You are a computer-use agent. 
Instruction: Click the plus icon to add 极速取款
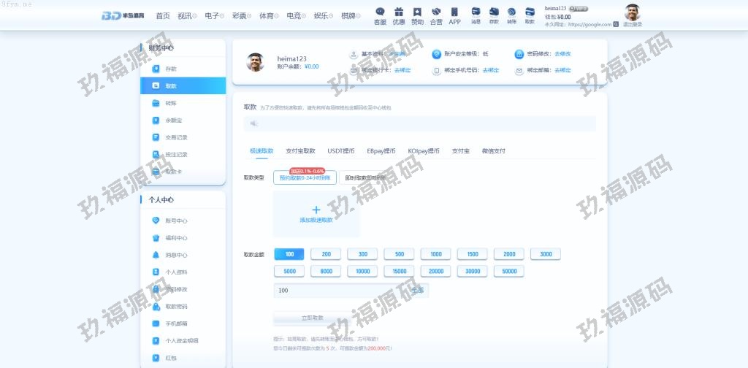316,210
